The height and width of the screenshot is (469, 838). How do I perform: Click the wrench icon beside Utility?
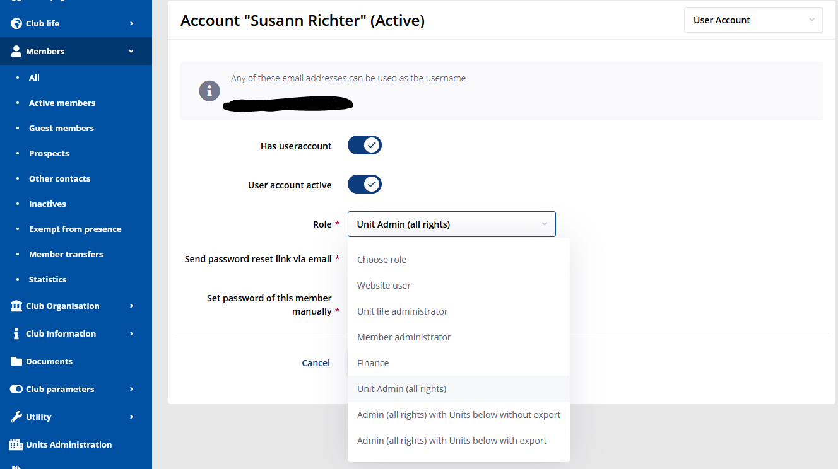tap(16, 417)
